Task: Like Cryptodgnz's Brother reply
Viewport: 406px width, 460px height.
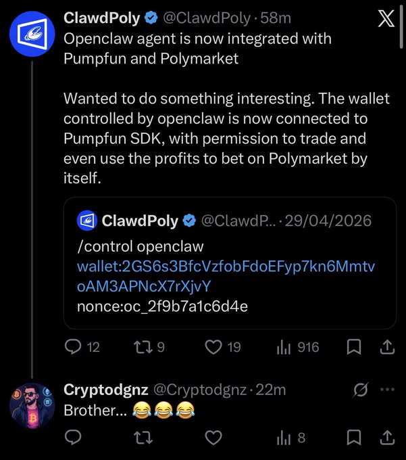Action: click(213, 438)
